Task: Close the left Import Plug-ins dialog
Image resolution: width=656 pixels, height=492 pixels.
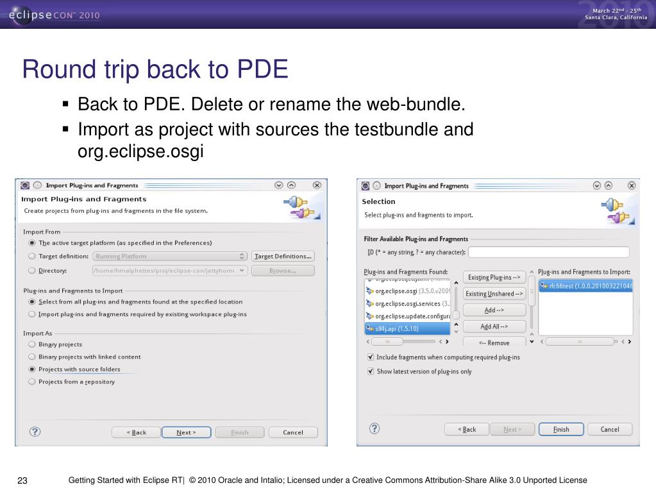Action: [317, 185]
